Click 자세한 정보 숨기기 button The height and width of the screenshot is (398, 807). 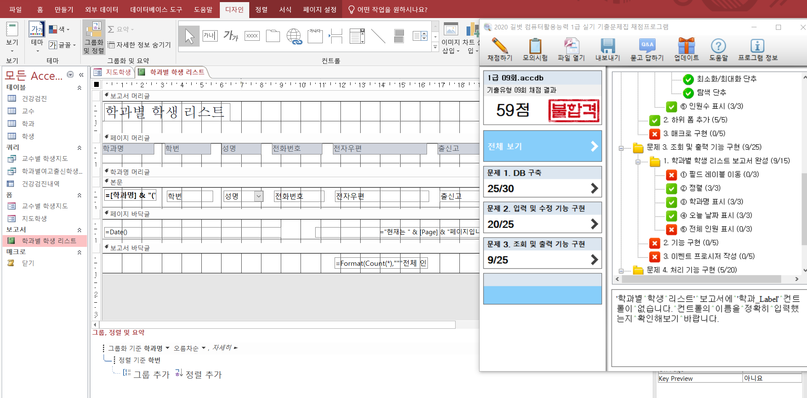click(x=140, y=45)
